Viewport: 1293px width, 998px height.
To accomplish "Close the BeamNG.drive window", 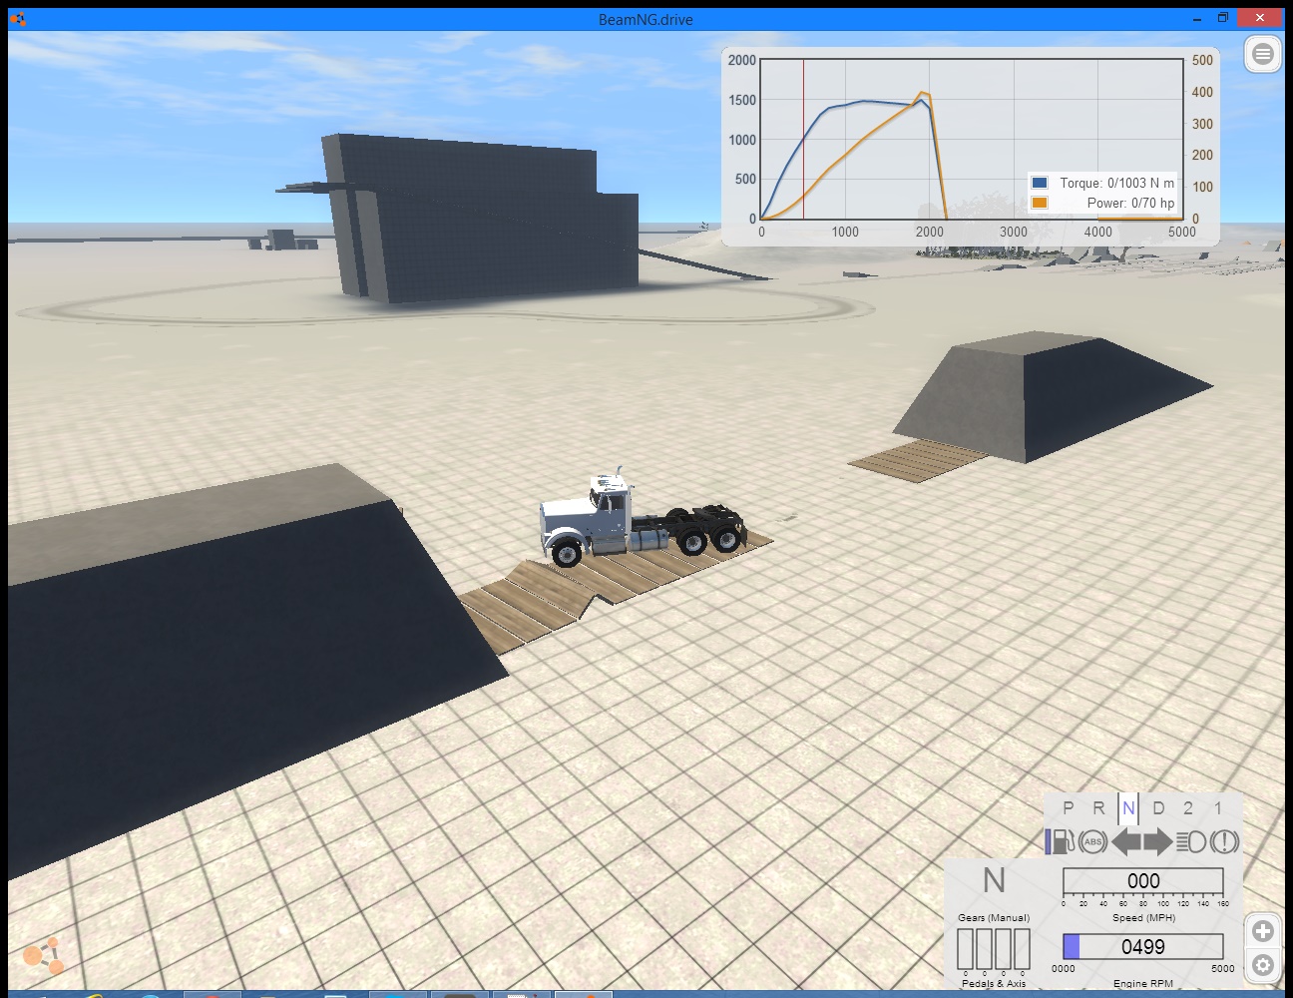I will (1260, 18).
